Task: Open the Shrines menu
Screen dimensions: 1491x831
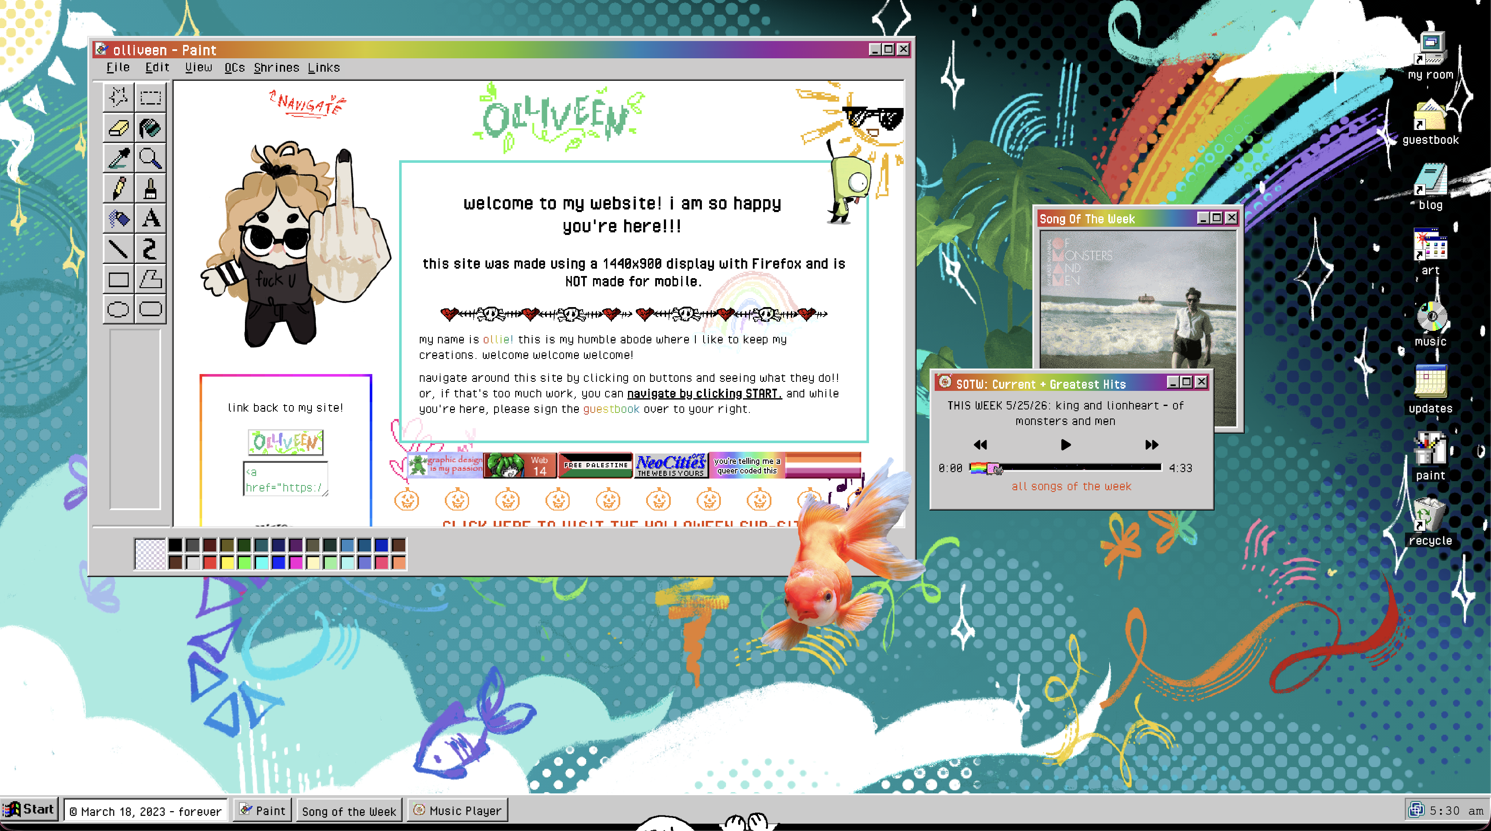Action: click(x=277, y=67)
